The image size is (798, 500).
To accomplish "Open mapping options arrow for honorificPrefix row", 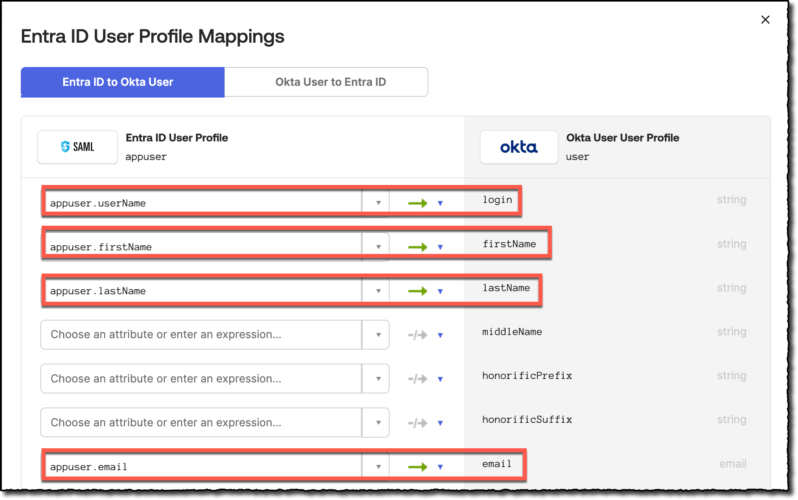I will click(x=440, y=379).
